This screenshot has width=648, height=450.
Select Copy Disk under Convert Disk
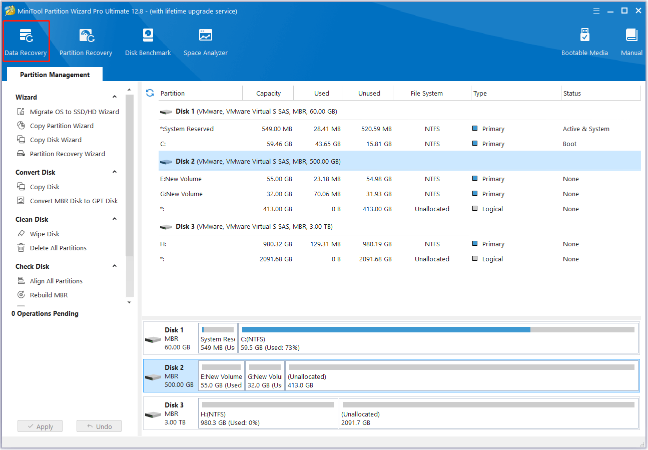pos(39,187)
